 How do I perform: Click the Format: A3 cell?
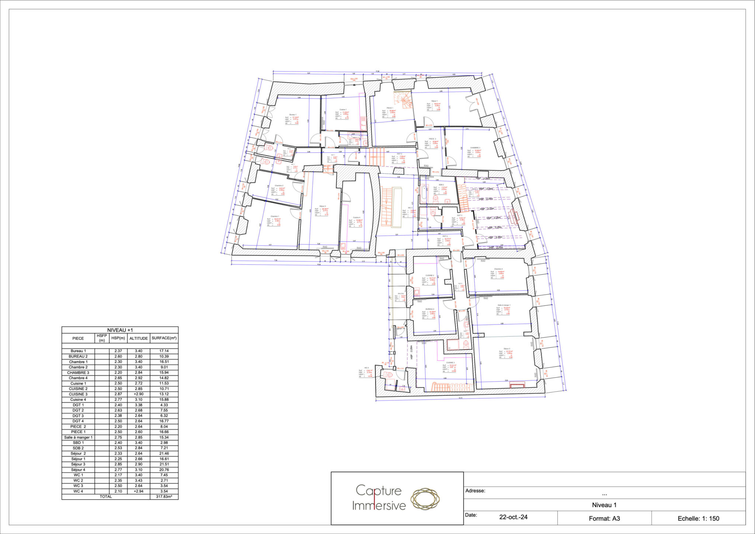604,518
